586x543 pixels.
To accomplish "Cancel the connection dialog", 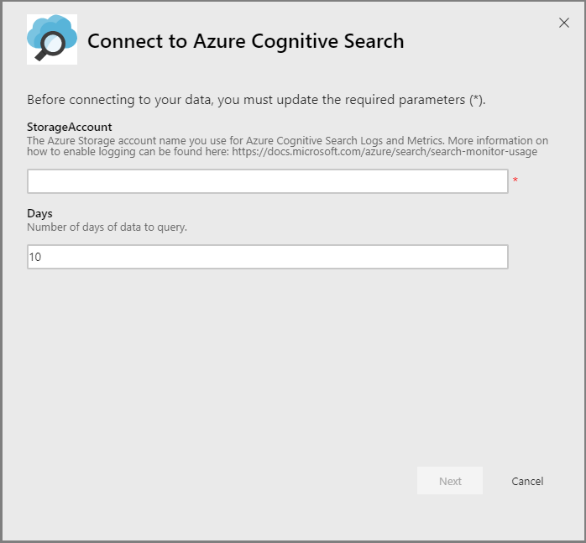I will pos(527,481).
